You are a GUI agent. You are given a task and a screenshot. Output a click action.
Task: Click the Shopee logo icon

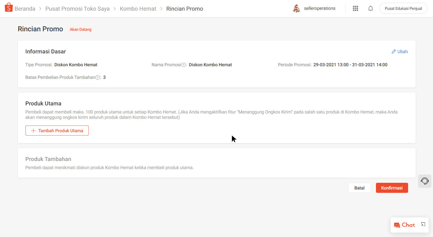pos(9,8)
